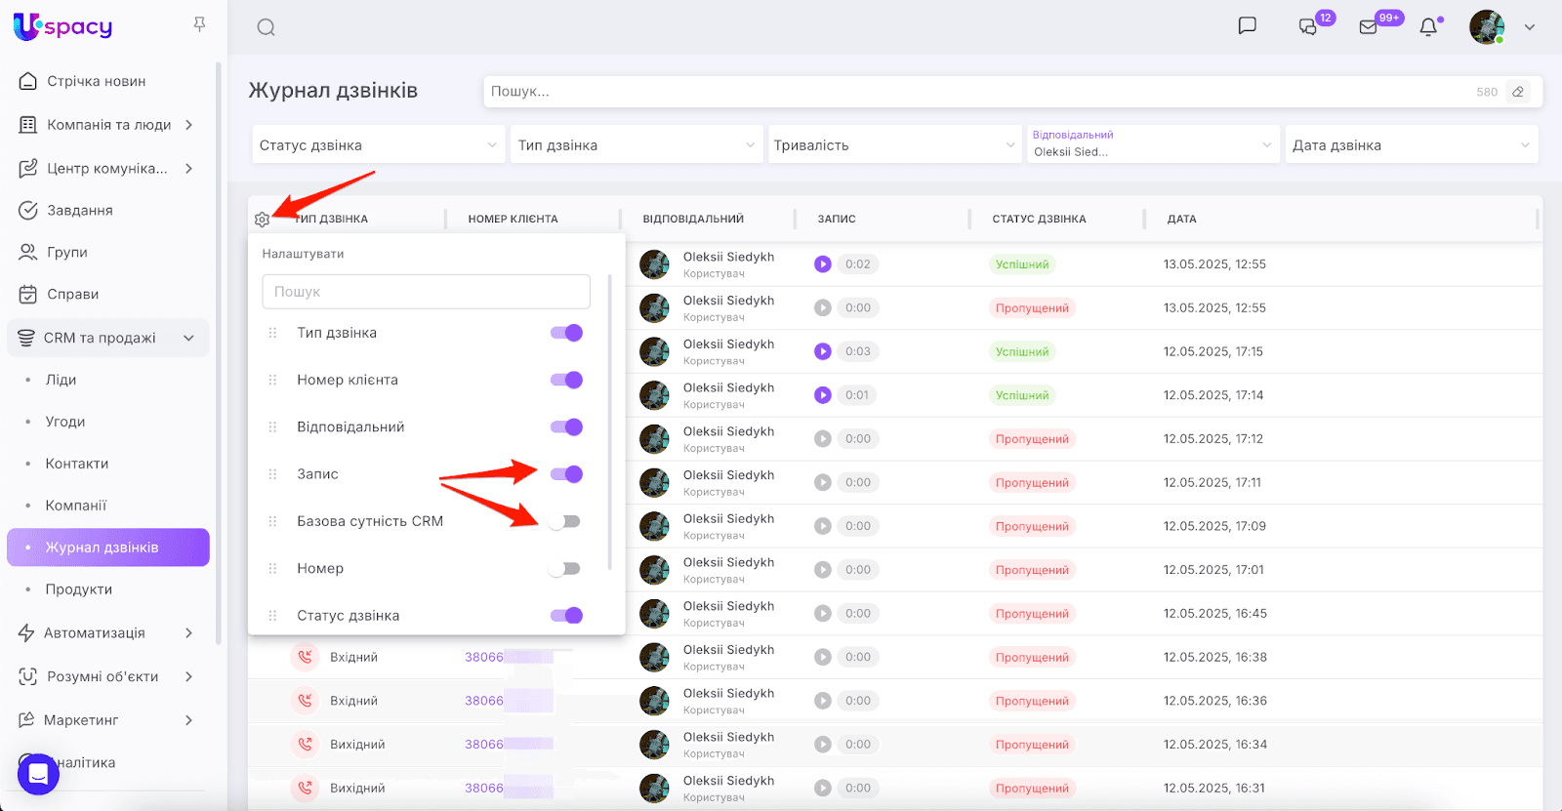Click the search magnifier in top bar
Viewport: 1562px width, 811px height.
tap(266, 27)
